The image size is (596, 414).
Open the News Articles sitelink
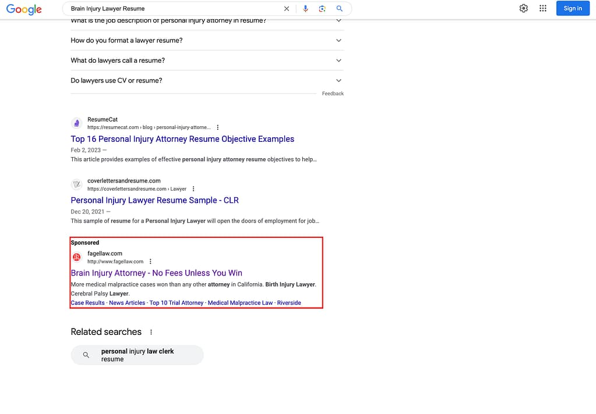pos(127,303)
